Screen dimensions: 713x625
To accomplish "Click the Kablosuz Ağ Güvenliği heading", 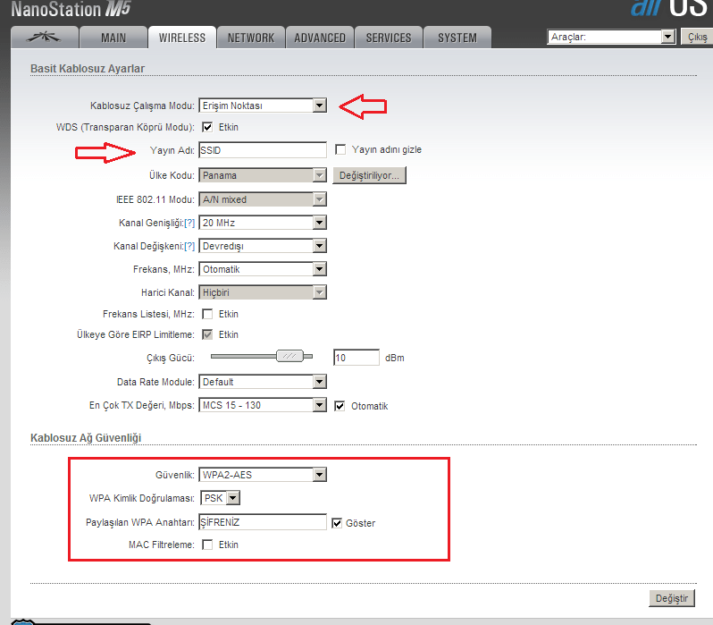I will [86, 438].
